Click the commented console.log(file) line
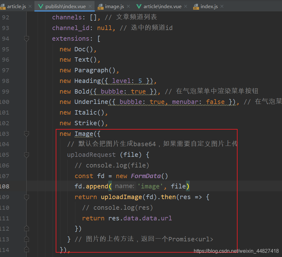 (112, 166)
